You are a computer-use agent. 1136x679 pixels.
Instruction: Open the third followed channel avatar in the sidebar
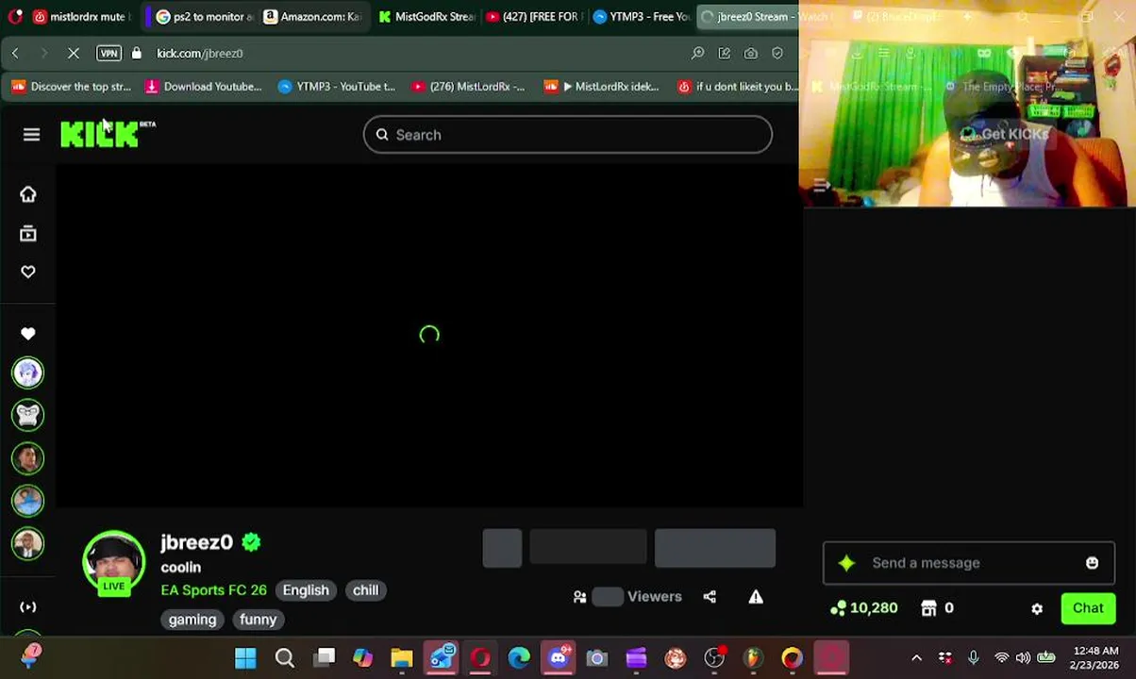click(28, 458)
